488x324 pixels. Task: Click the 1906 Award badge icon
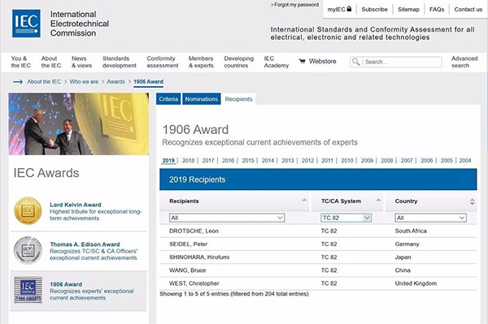coord(28,290)
